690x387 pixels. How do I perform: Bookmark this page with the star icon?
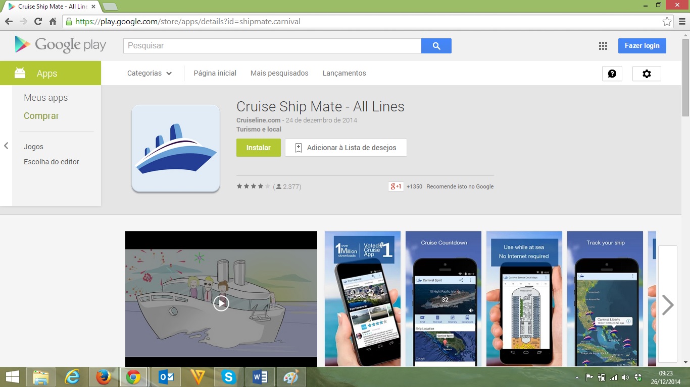pos(667,22)
